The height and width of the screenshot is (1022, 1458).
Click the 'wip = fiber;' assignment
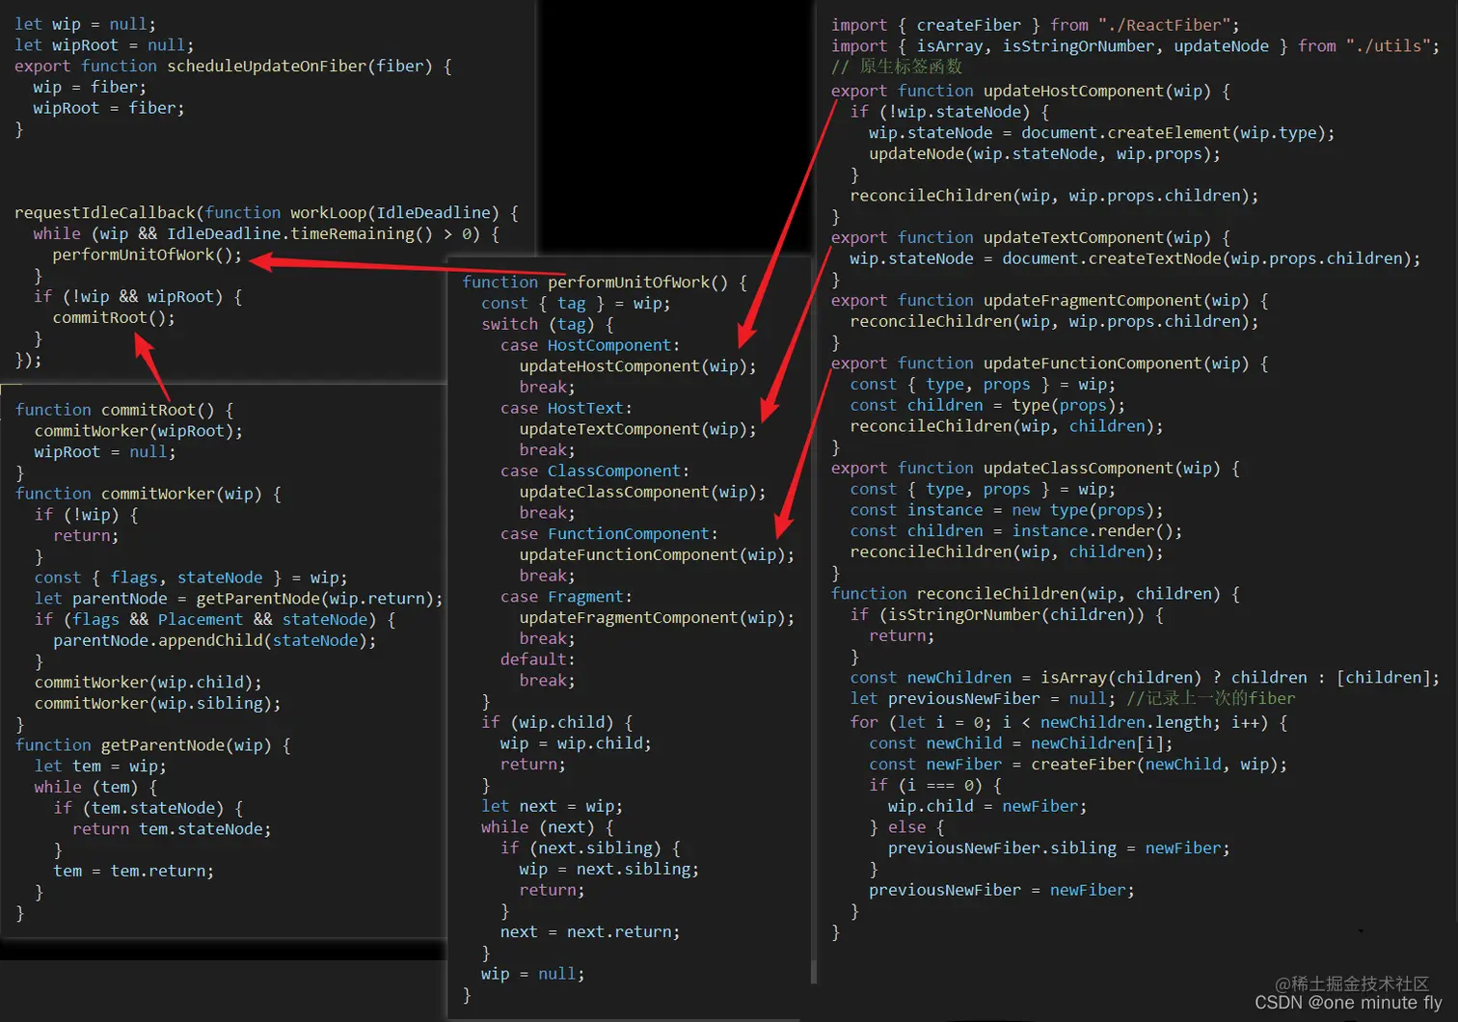click(x=90, y=88)
